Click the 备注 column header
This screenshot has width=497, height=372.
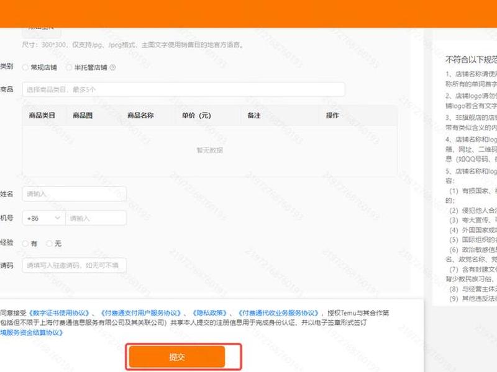(x=254, y=115)
